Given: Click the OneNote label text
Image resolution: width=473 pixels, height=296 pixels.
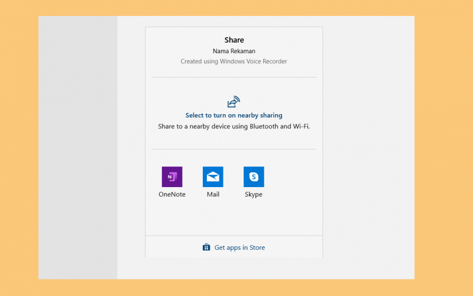Looking at the screenshot, I should coord(172,195).
